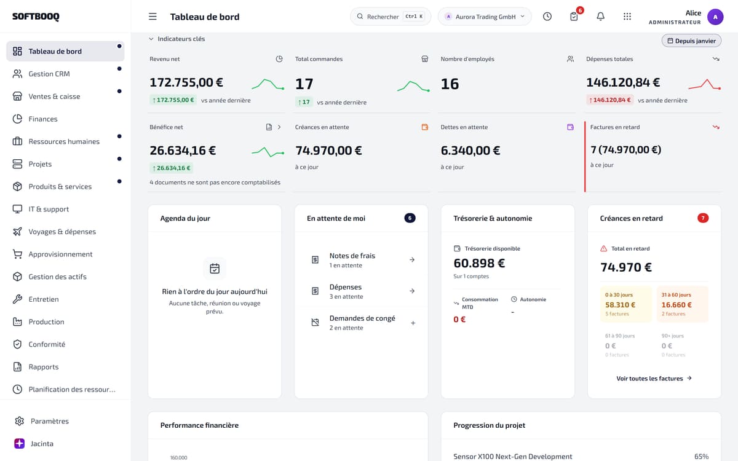The width and height of the screenshot is (738, 461).
Task: Open Notes de frais pending item
Action: (362, 260)
